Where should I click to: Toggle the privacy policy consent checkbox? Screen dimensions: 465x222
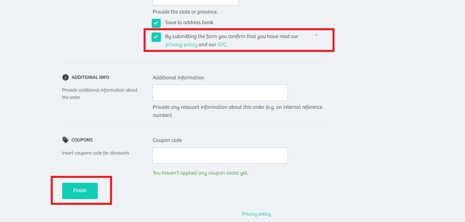pos(156,37)
